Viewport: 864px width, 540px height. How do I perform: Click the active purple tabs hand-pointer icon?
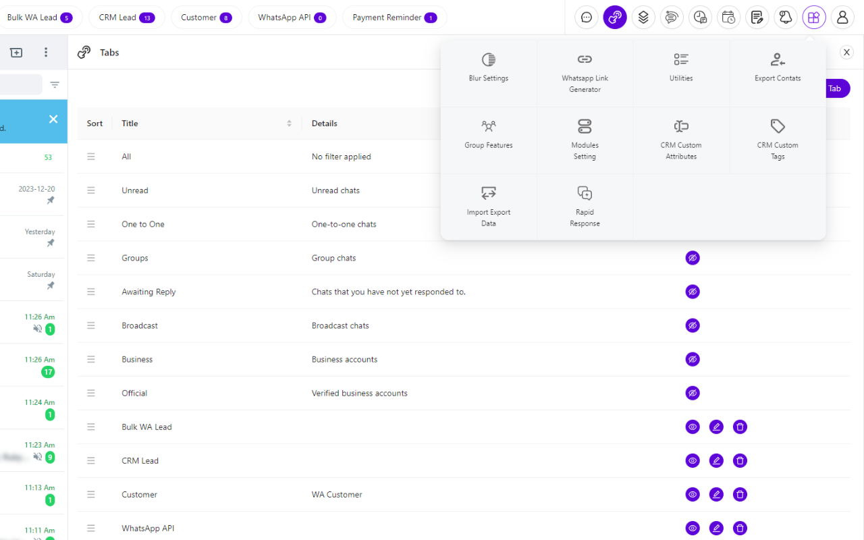click(615, 18)
